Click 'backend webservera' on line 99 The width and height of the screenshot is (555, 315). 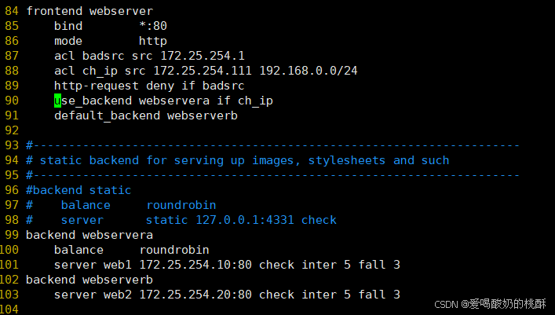(89, 235)
